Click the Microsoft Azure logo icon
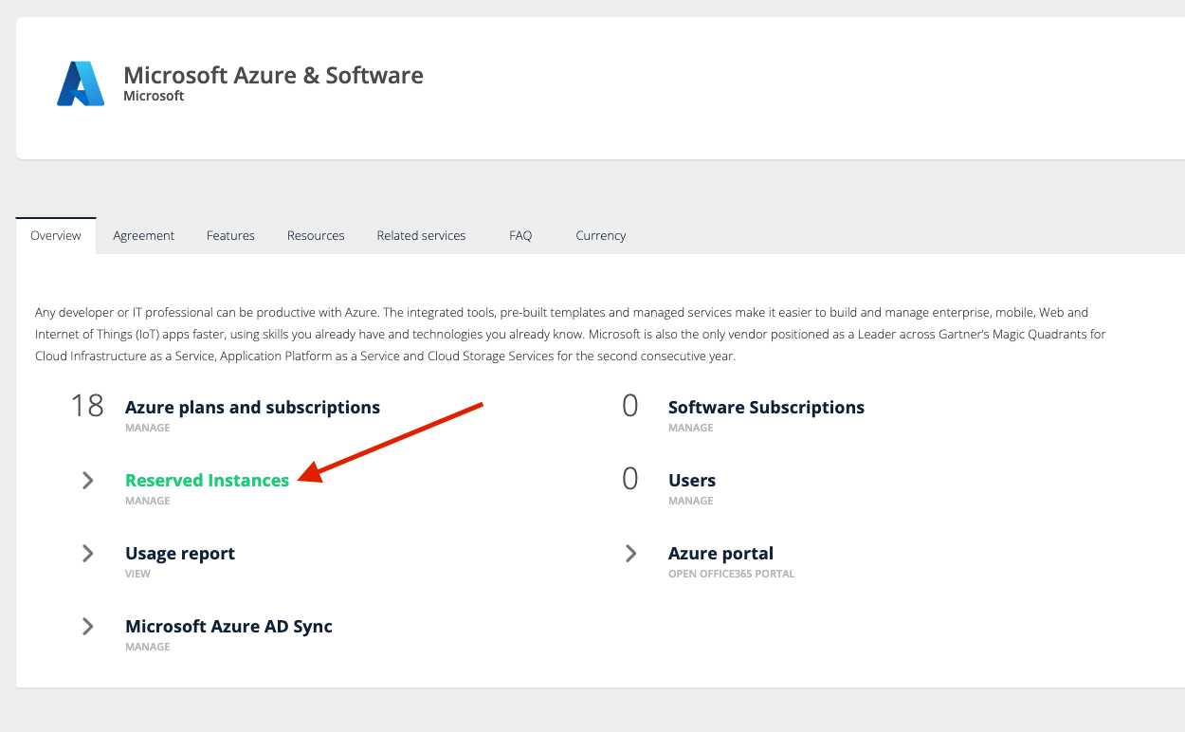The width and height of the screenshot is (1185, 732). pos(81,83)
